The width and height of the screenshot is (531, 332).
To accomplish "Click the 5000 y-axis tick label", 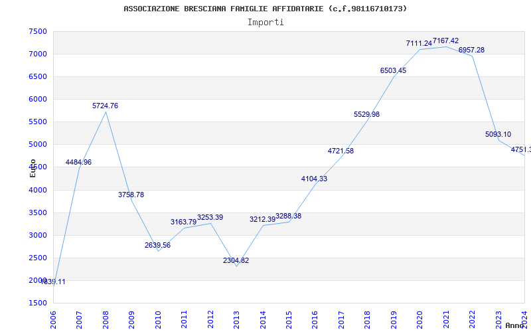I will coord(38,145).
